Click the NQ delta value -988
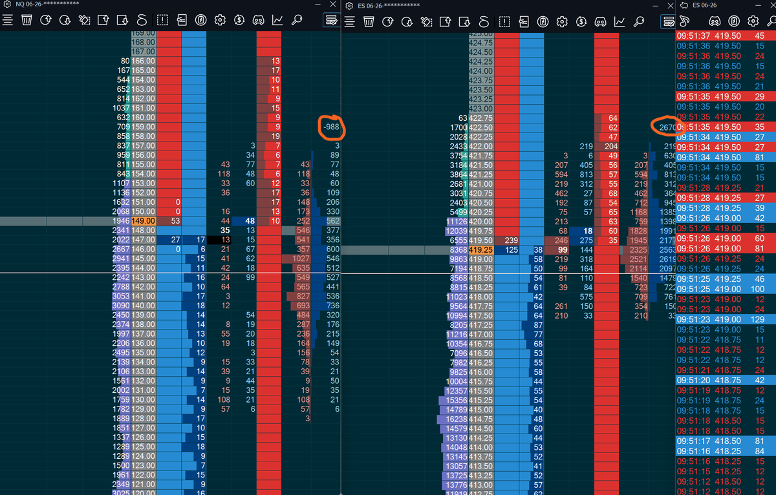Viewport: 776px width, 495px height. click(x=332, y=127)
